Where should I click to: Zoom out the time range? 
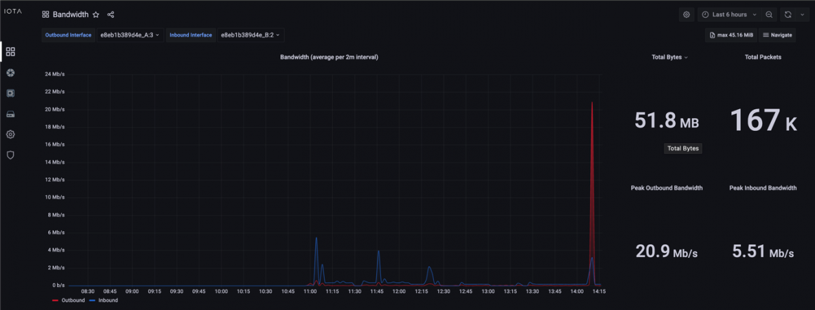(769, 14)
